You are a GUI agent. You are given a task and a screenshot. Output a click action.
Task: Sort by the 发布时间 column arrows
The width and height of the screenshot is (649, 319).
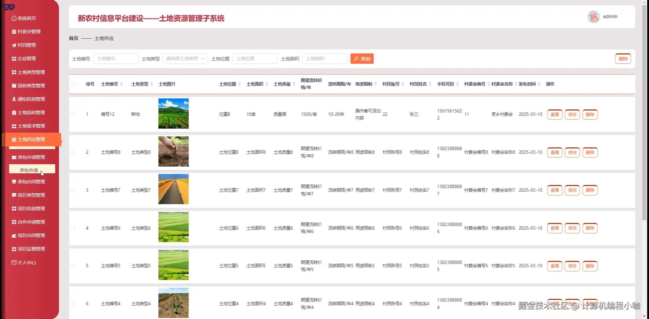click(x=539, y=84)
